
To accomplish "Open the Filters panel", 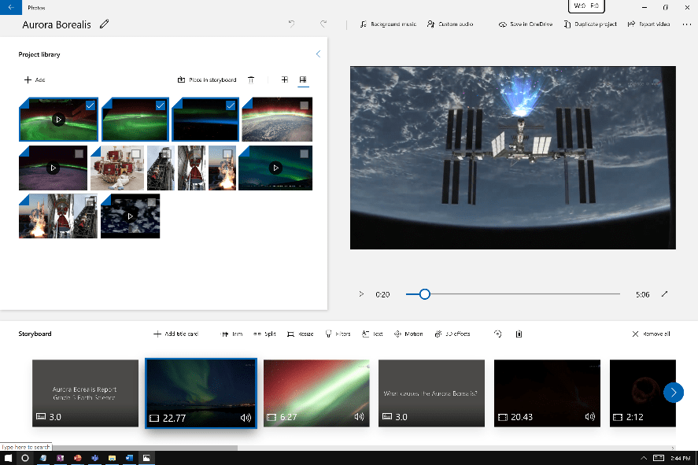I will pyautogui.click(x=338, y=334).
